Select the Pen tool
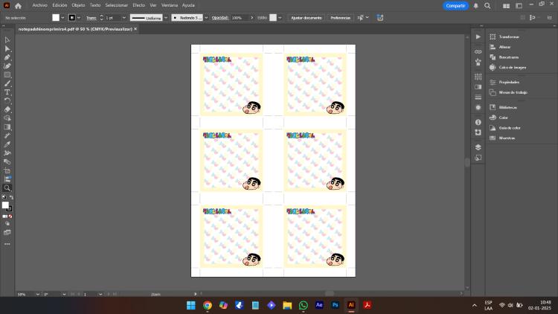 coord(7,57)
